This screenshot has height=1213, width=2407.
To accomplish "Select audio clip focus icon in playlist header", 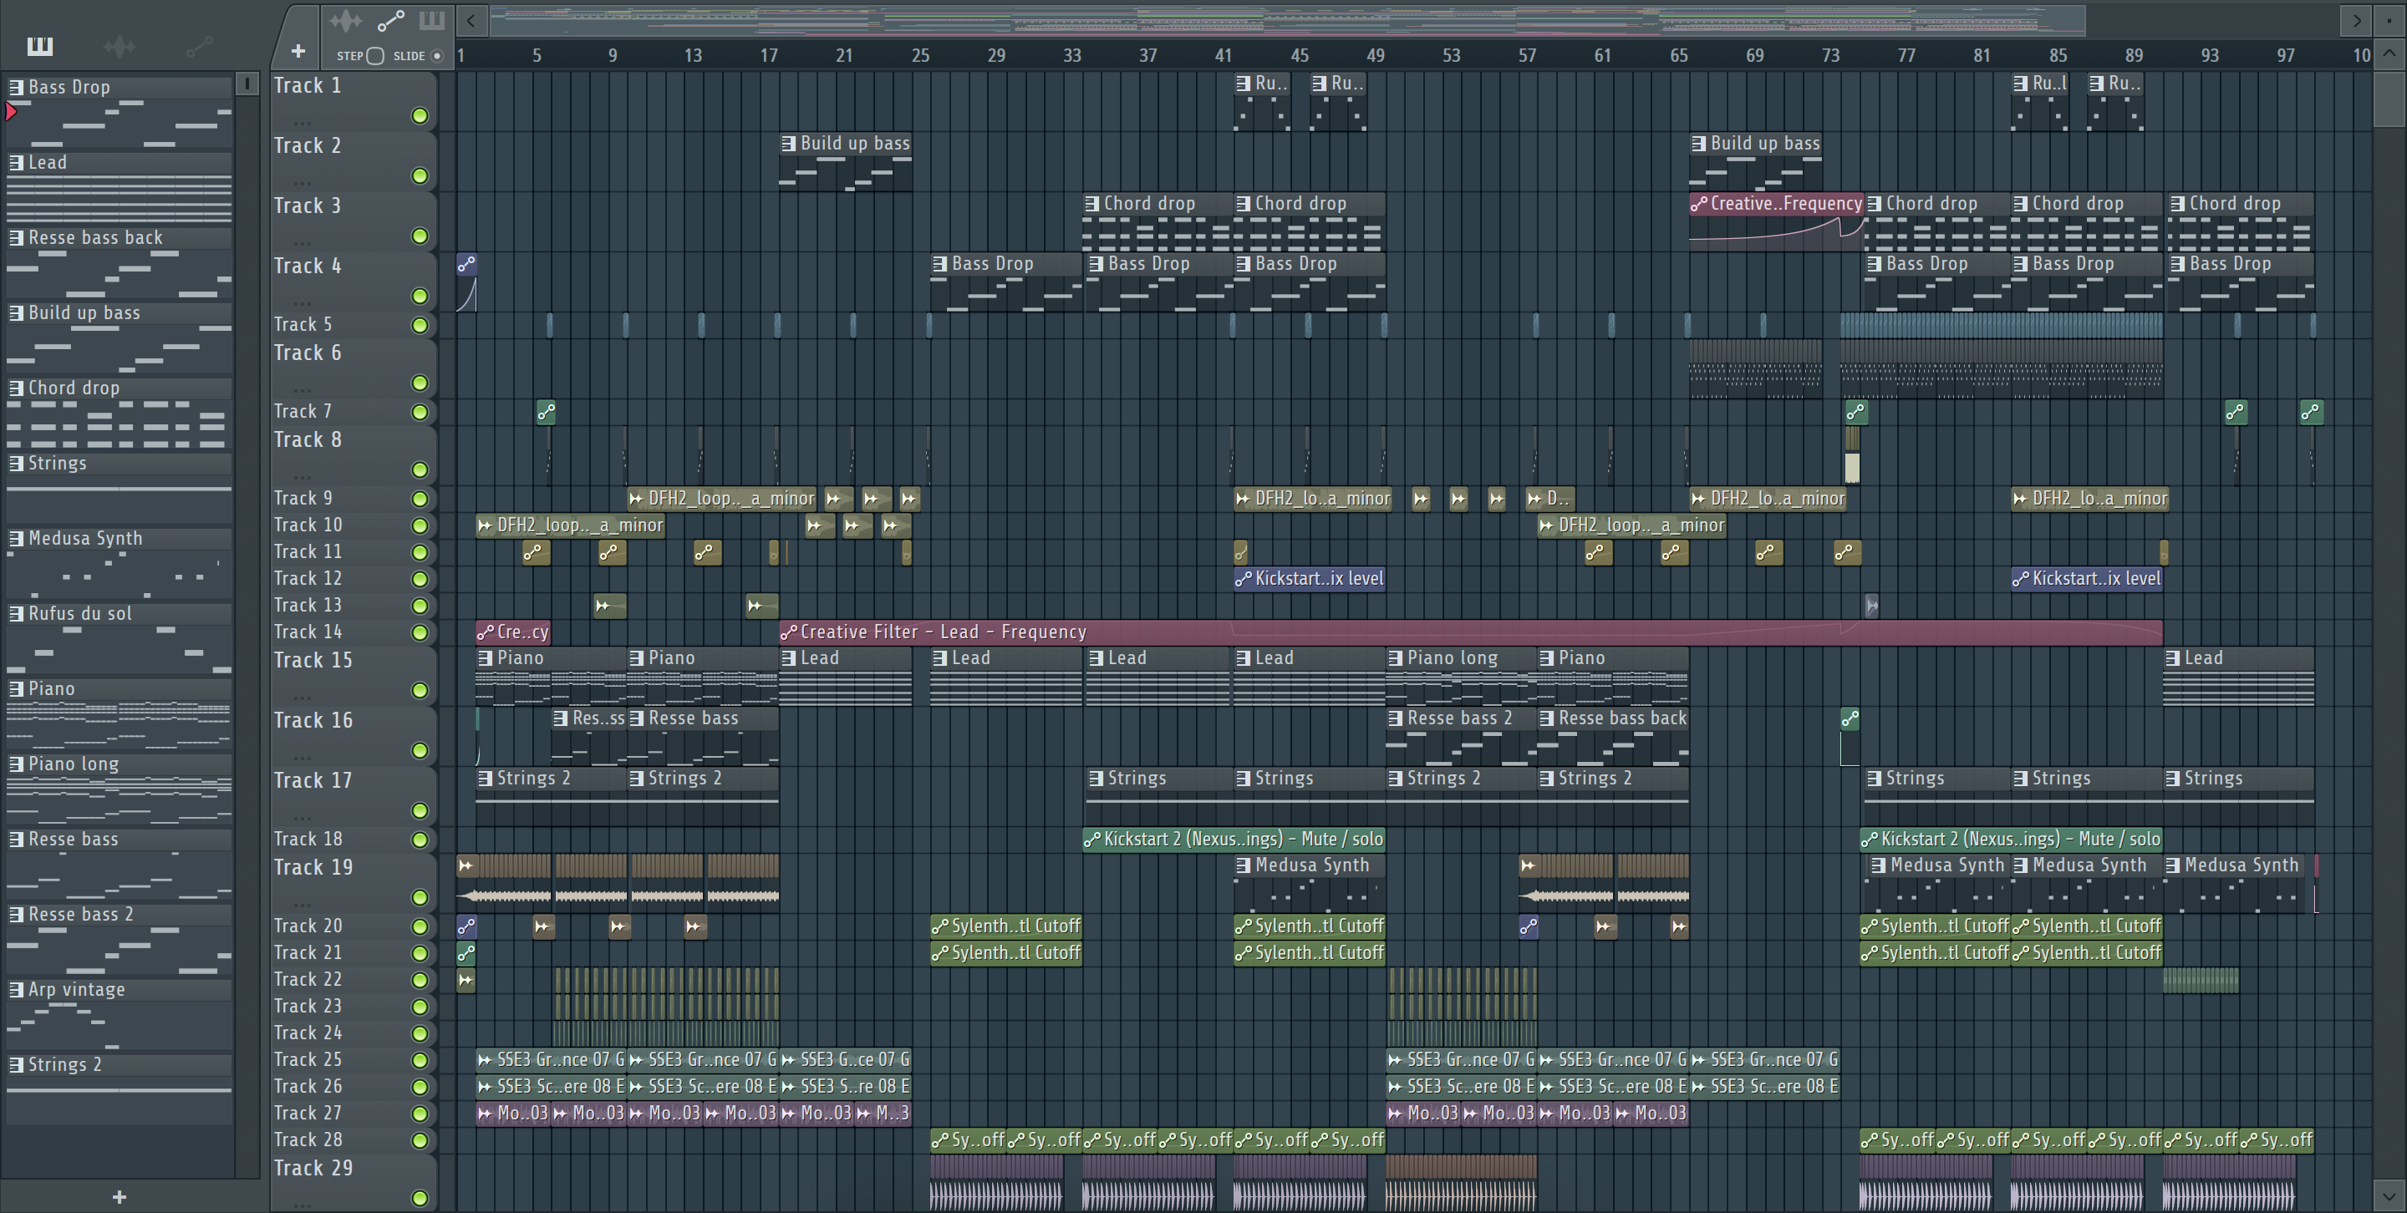I will click(346, 21).
